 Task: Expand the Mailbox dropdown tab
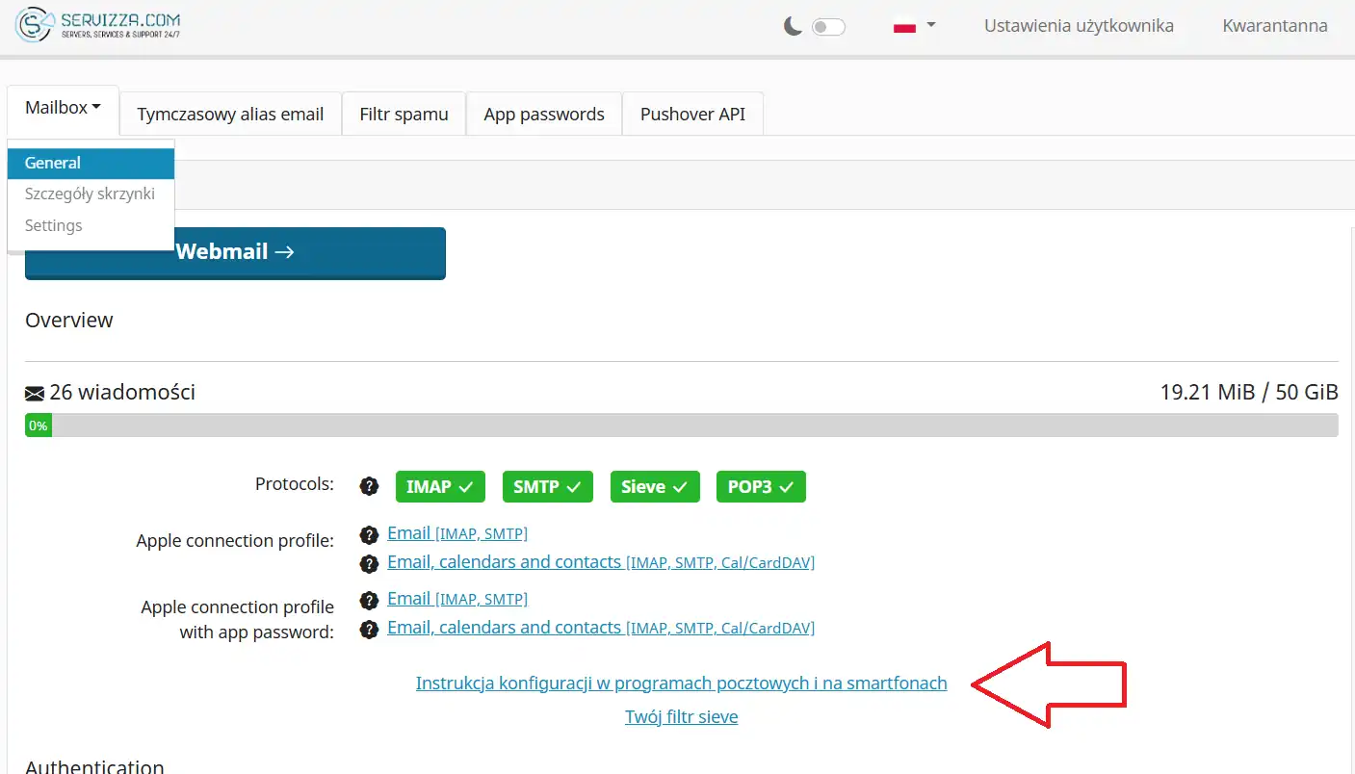63,109
